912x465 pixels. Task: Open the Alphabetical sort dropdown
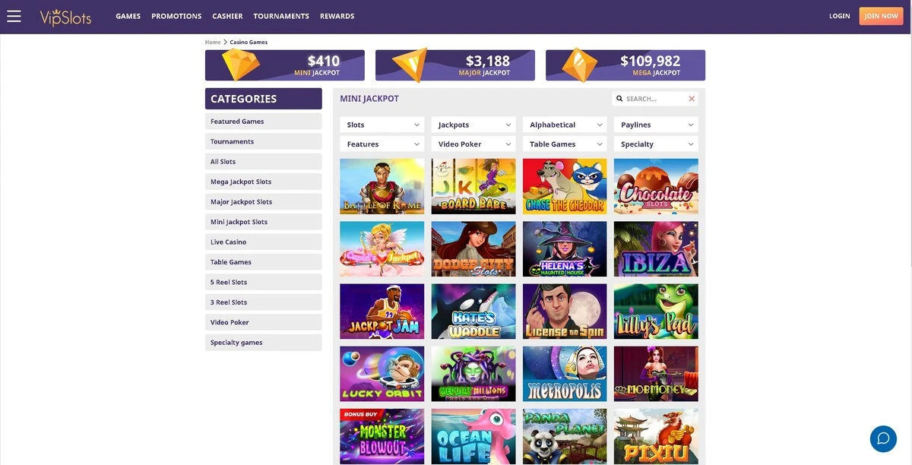pyautogui.click(x=565, y=125)
